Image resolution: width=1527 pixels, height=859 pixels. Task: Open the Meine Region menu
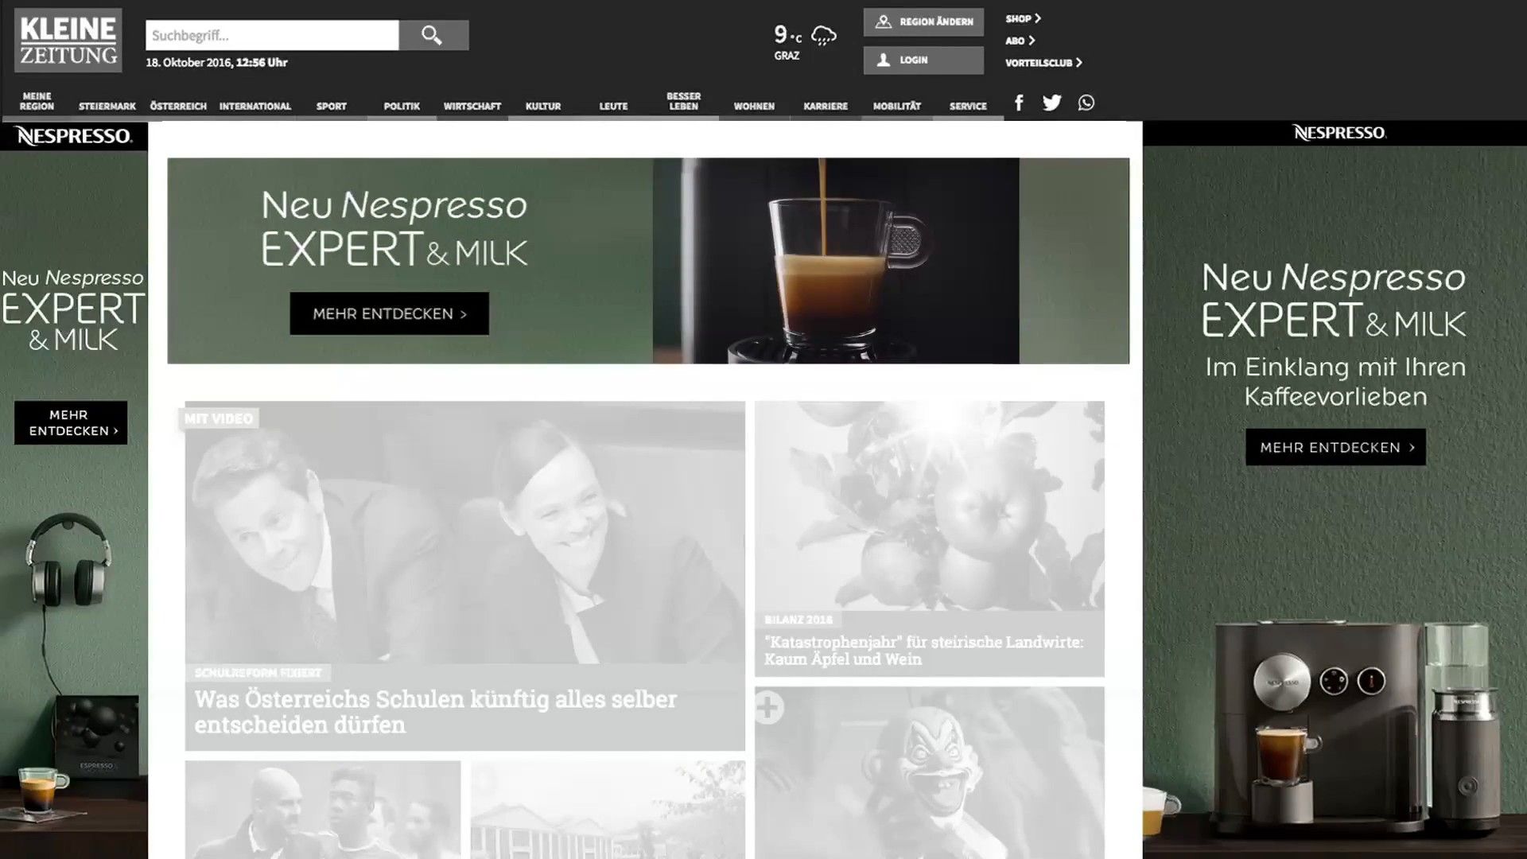pyautogui.click(x=37, y=101)
